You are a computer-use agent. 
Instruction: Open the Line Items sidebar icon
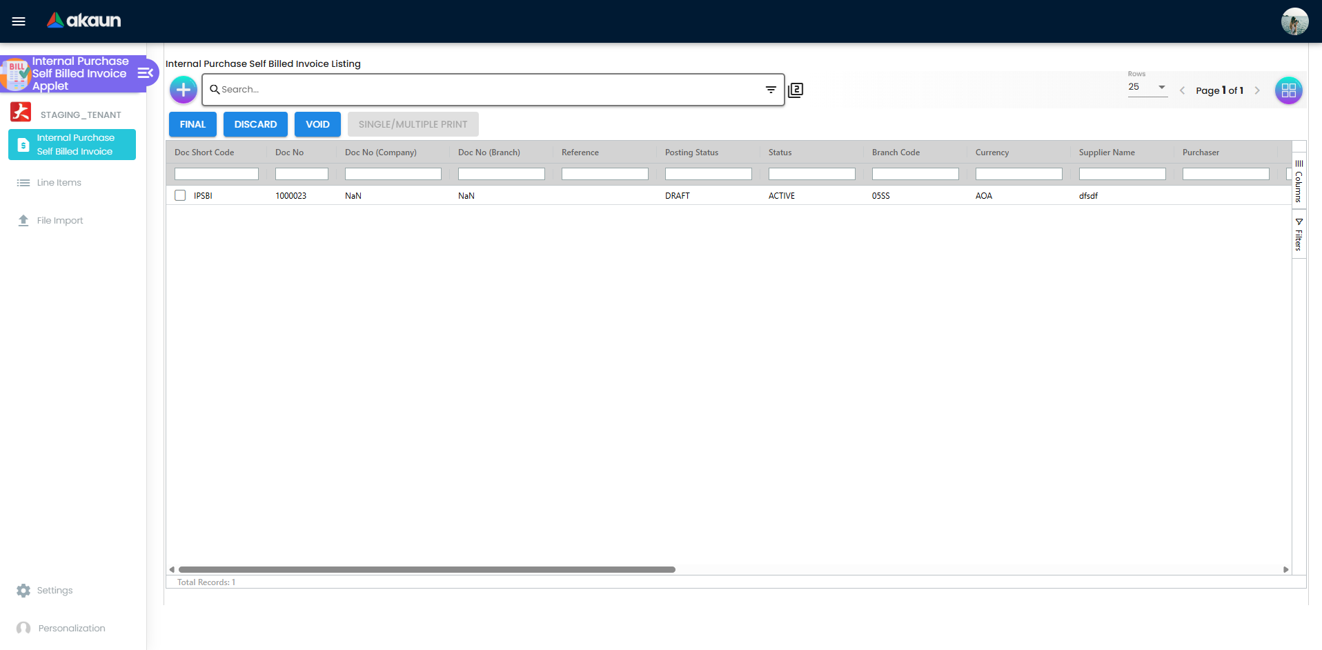pos(23,182)
